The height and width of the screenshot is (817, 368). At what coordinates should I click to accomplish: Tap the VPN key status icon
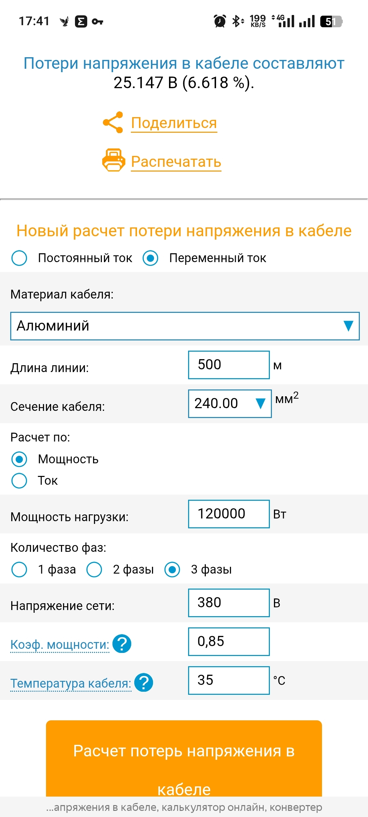tap(98, 21)
